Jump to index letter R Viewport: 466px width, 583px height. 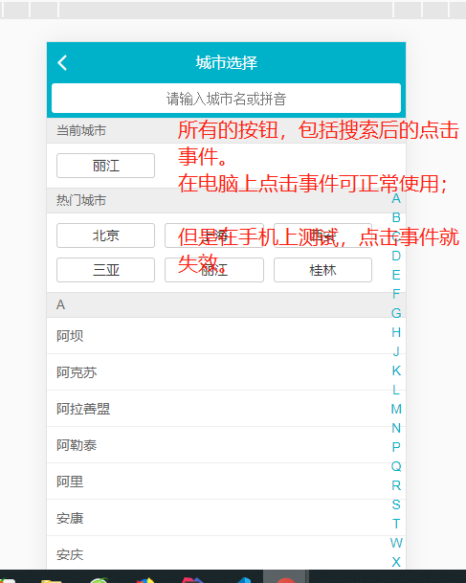click(396, 485)
